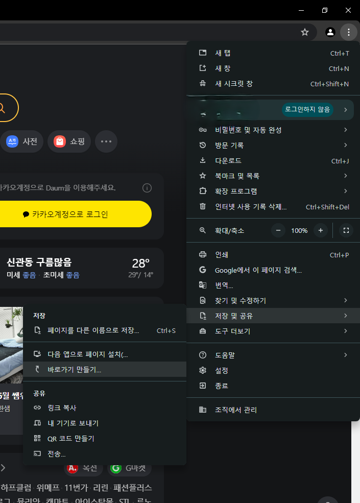
Task: Select 새 시크릿 창 menu entry
Action: coord(273,84)
